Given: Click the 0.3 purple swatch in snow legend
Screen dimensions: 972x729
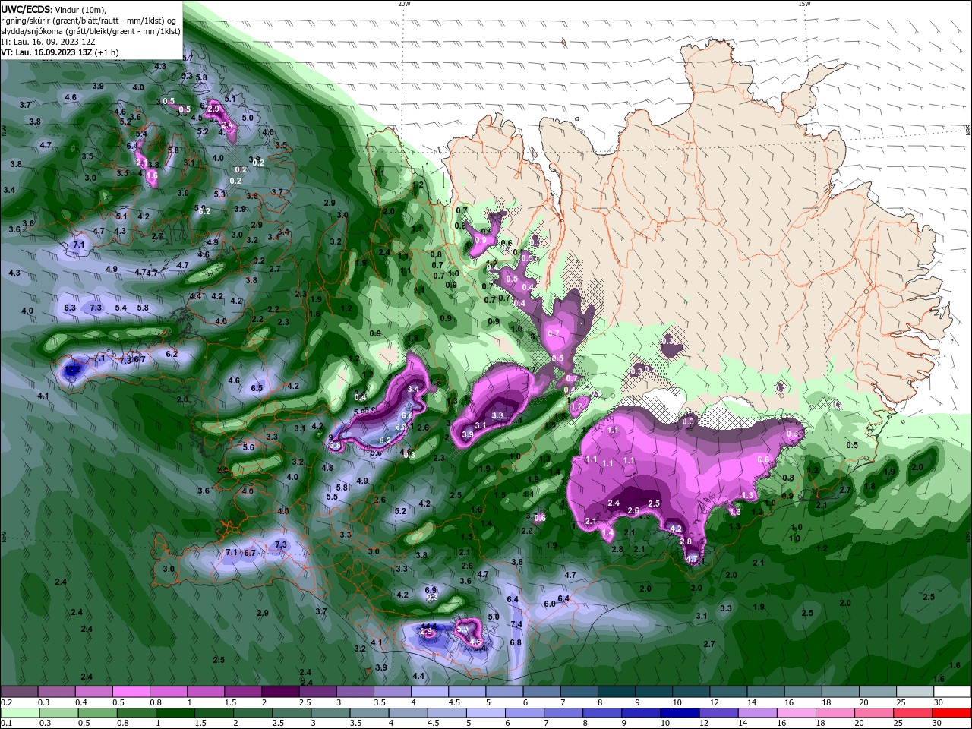Looking at the screenshot, I should point(56,692).
